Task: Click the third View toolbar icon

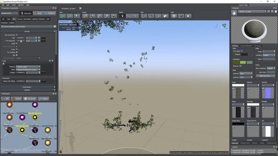Action: pyautogui.click(x=77, y=16)
